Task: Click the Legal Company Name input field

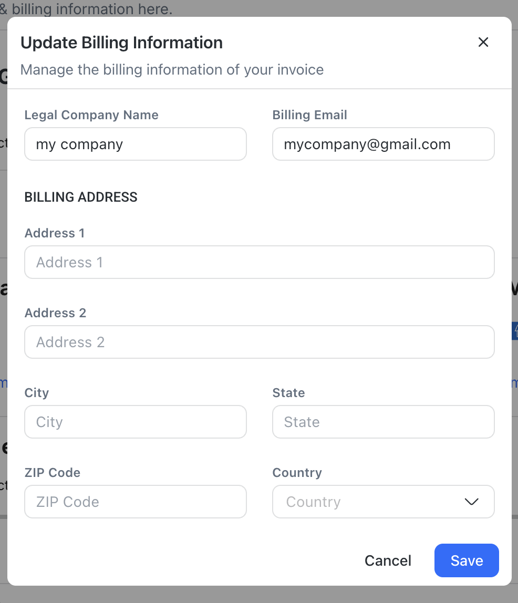Action: (x=136, y=144)
